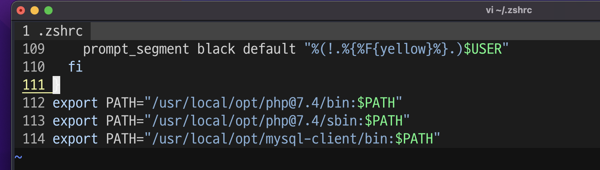Click the yellow minimize window button
The width and height of the screenshot is (600, 170).
click(x=35, y=10)
